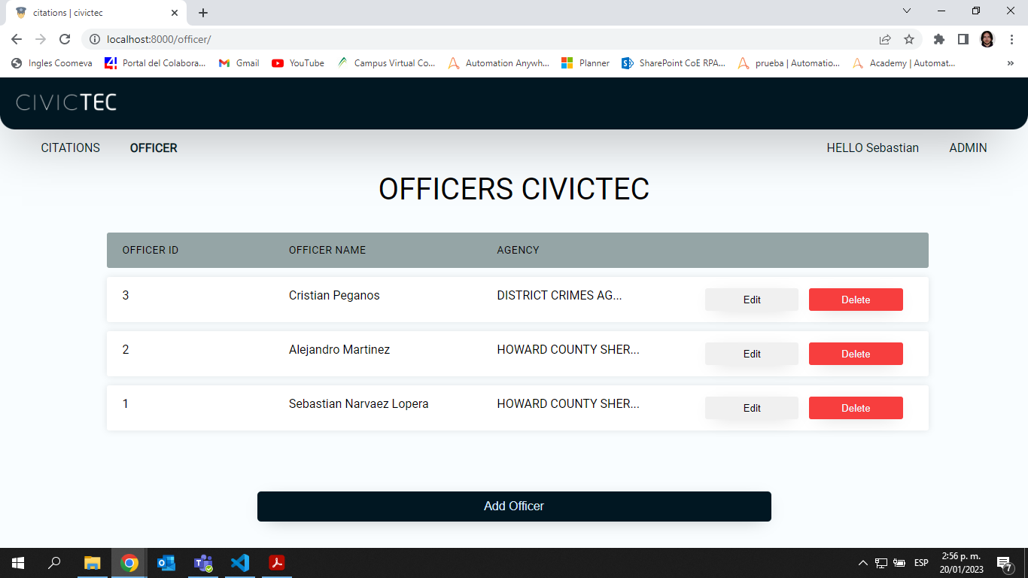
Task: Delete officer Sebastian Narvaez Lopera
Action: (856, 408)
